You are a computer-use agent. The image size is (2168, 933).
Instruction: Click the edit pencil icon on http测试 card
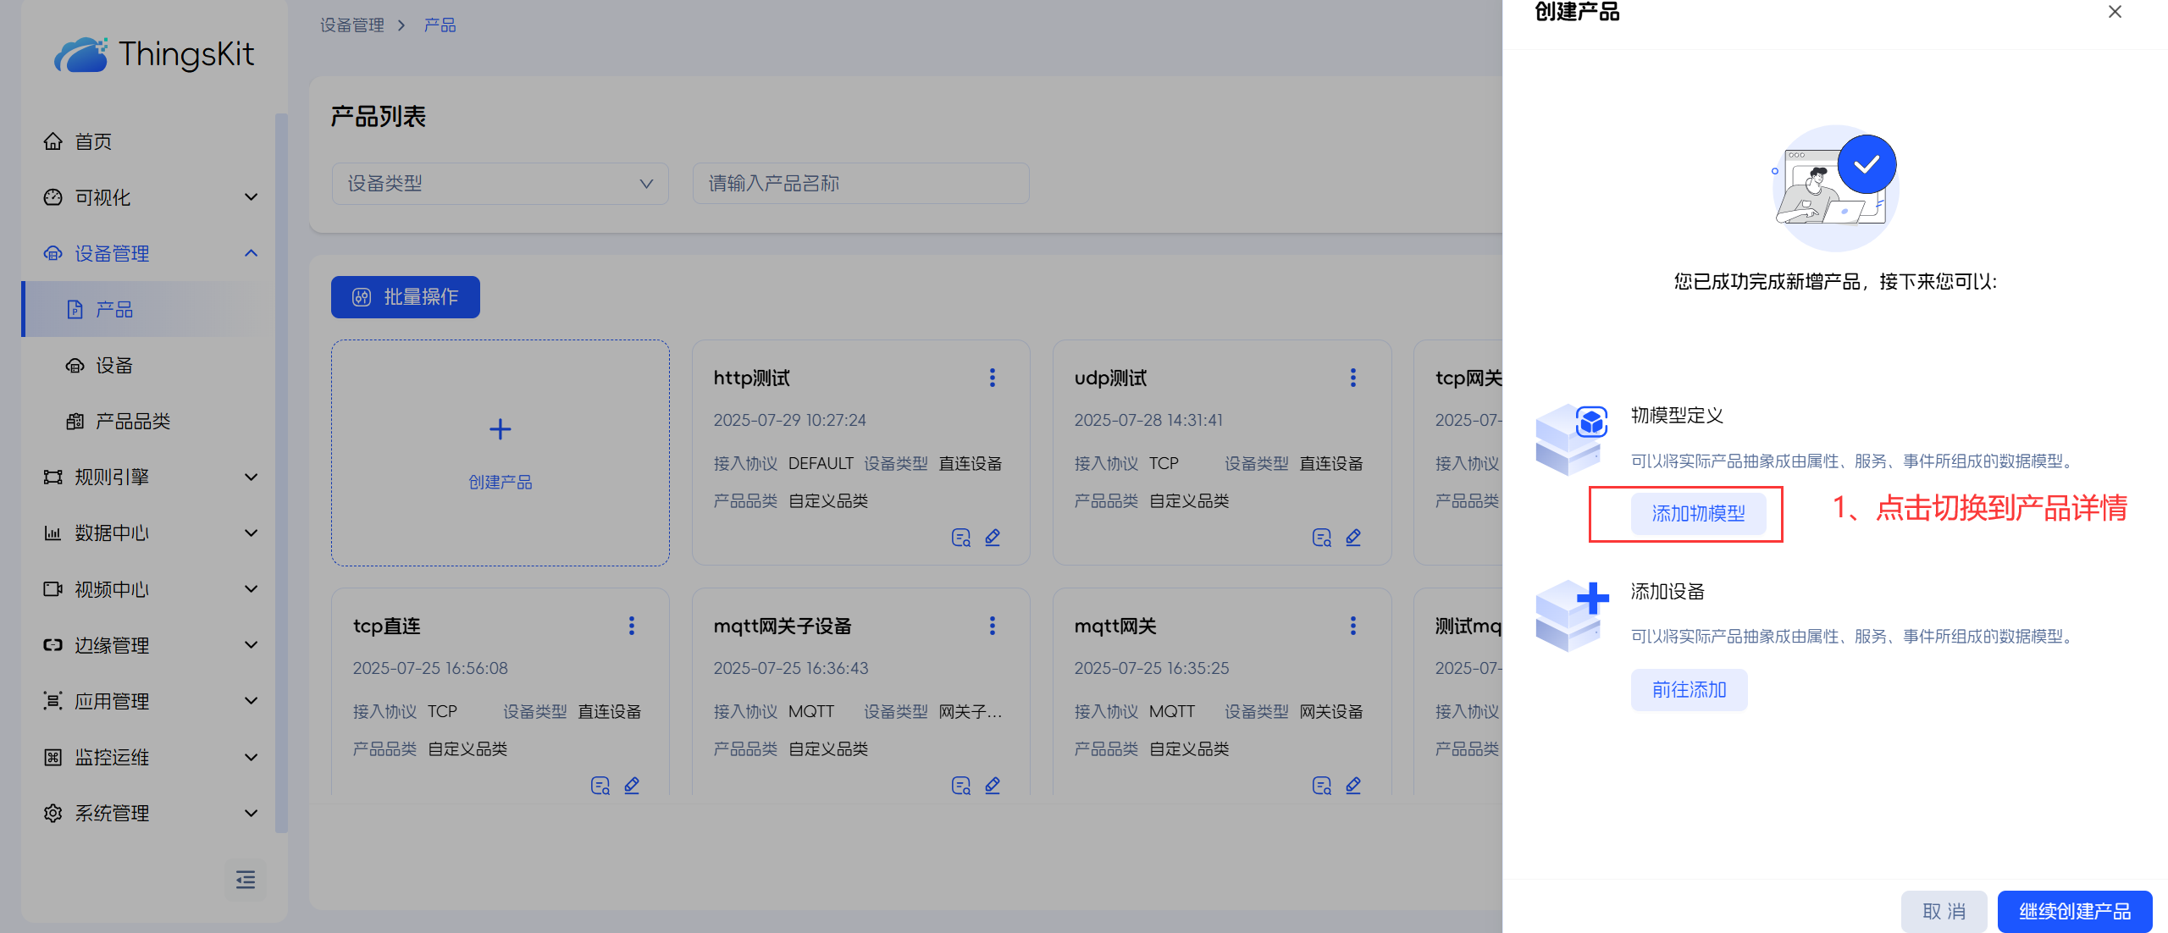click(993, 538)
